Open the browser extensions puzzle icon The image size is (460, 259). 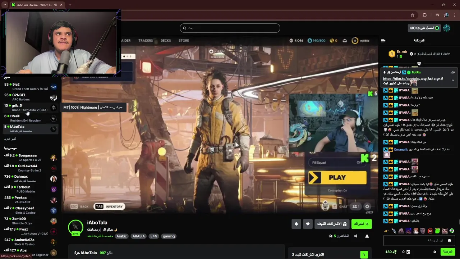pos(425,15)
